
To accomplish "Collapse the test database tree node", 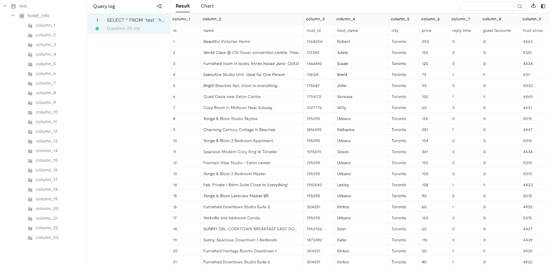I will [5, 6].
